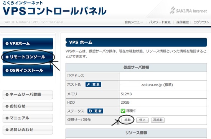This screenshot has width=211, height=139.
Task: Select the .sakura.ne.jp (標準) hostname text
Action: [x=157, y=85]
